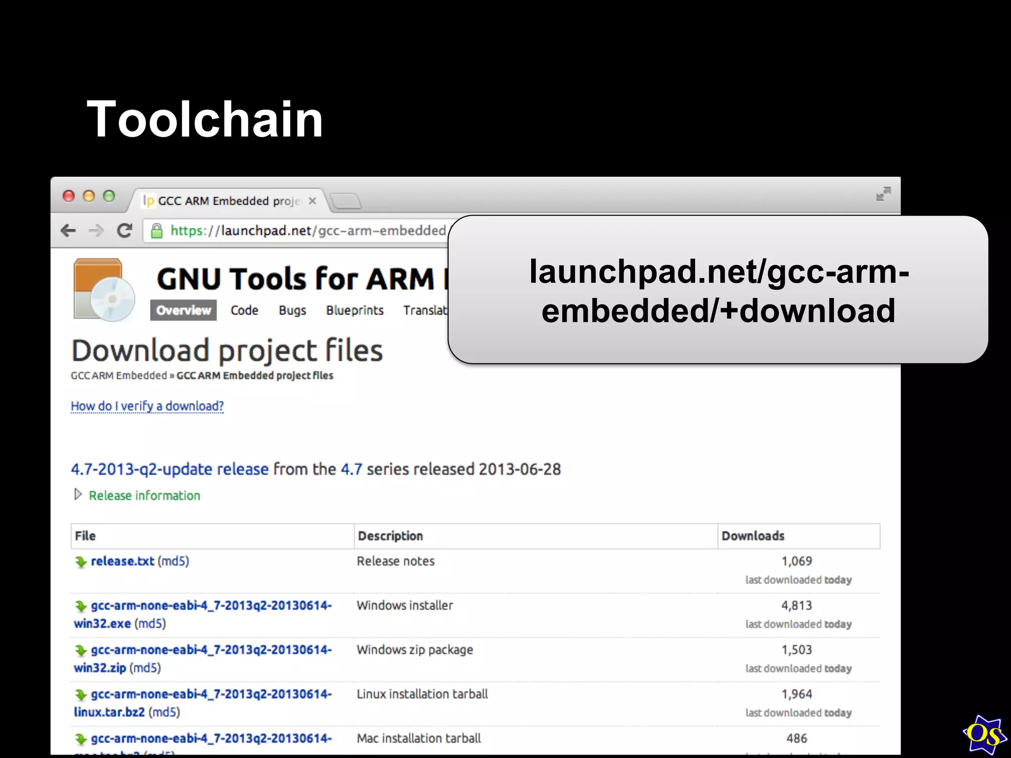This screenshot has width=1011, height=758.
Task: Select the GCC ARM Embedded browser tab
Action: 229,201
